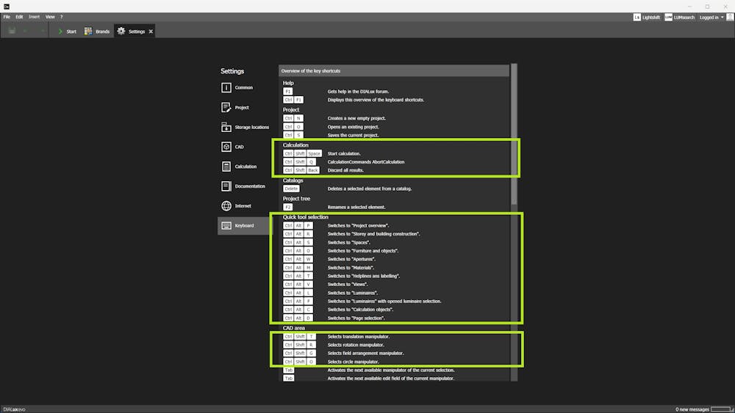
Task: Open the Documentation settings icon
Action: pos(226,186)
